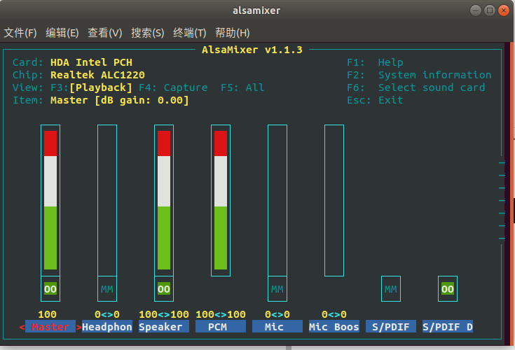This screenshot has width=515, height=350.
Task: Click the F2 System information hint
Action: [x=419, y=75]
